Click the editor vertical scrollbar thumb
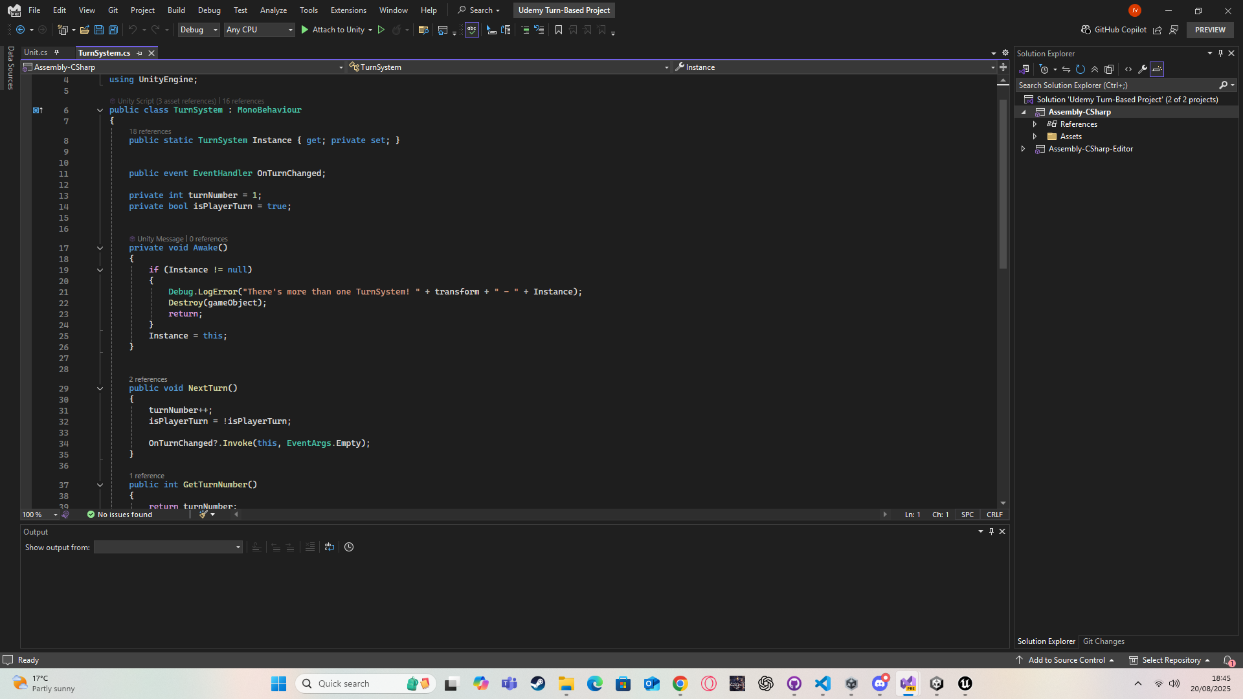Viewport: 1243px width, 699px height. pos(1003,184)
